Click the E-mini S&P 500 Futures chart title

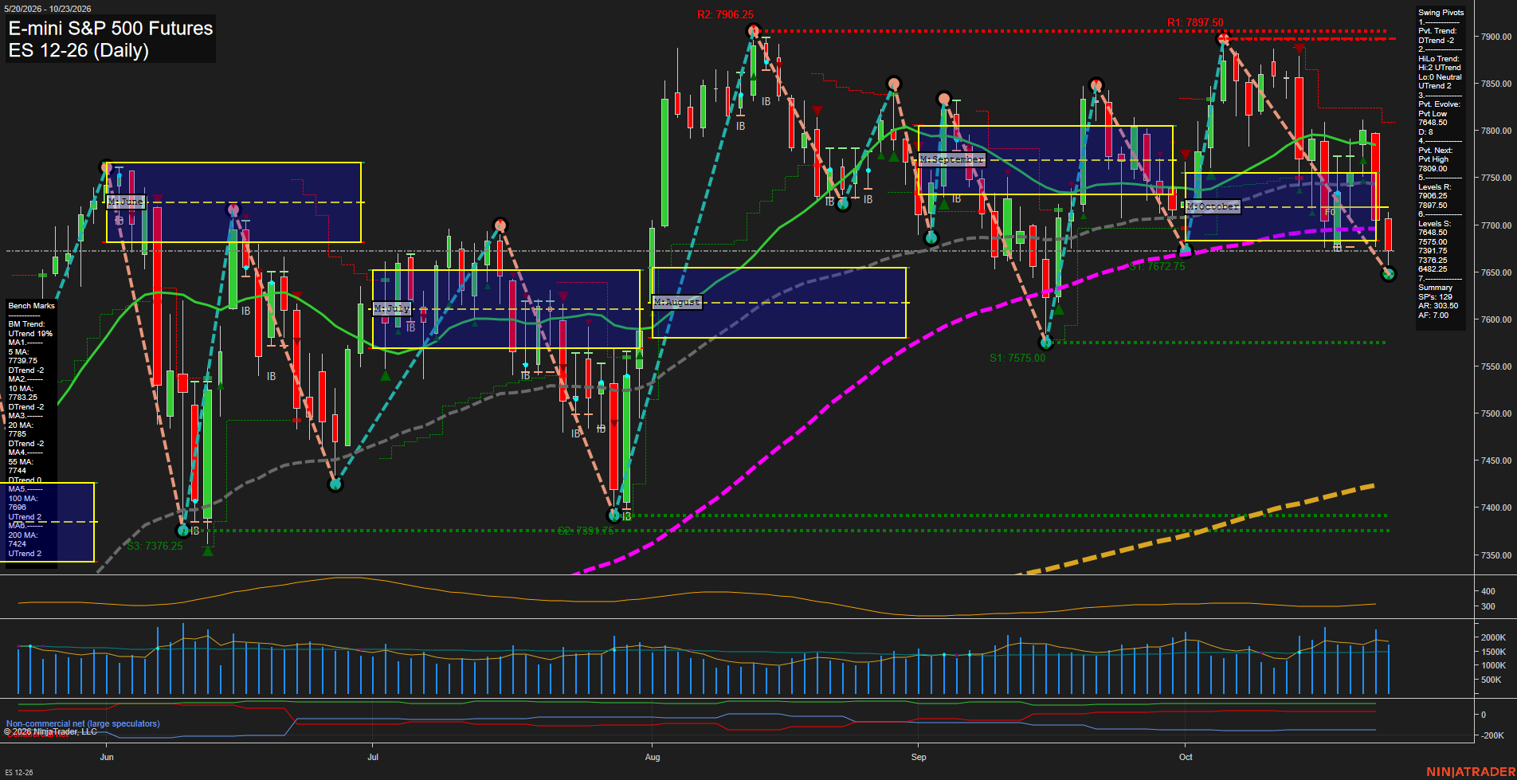(x=111, y=28)
